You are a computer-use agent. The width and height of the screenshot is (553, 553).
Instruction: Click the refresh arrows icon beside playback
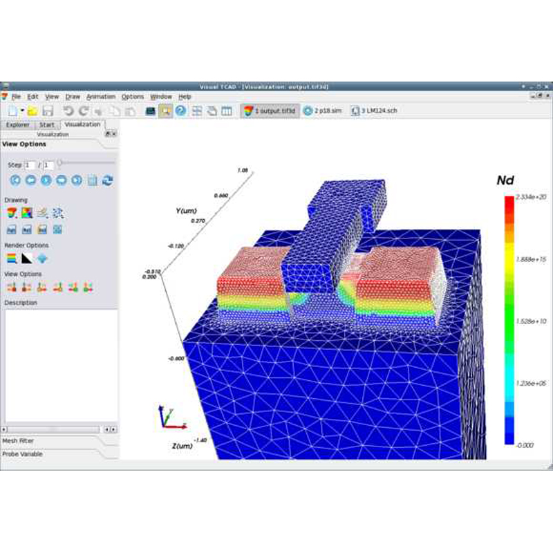pos(107,180)
